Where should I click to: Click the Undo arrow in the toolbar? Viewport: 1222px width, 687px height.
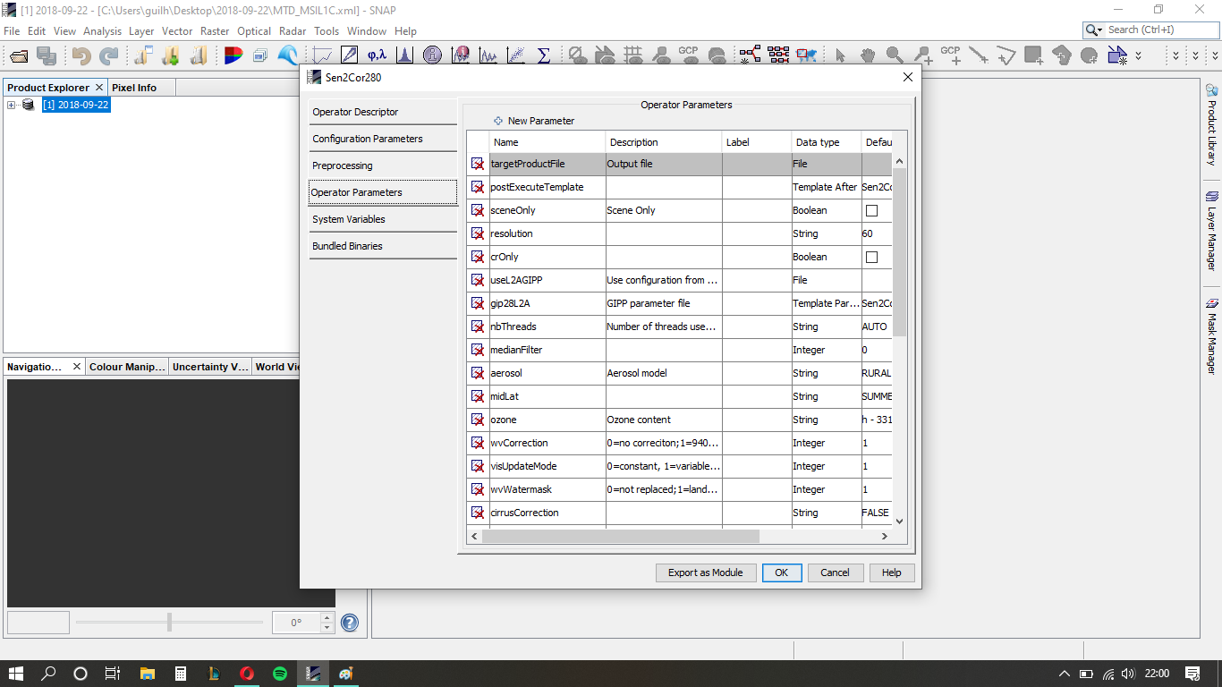tap(81, 55)
